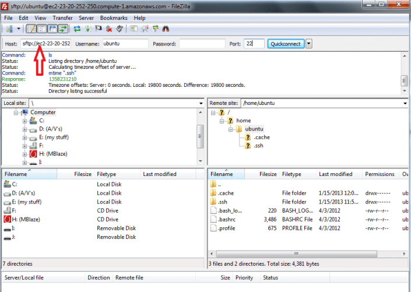Collapse the remote ubuntu tree node

[230, 129]
